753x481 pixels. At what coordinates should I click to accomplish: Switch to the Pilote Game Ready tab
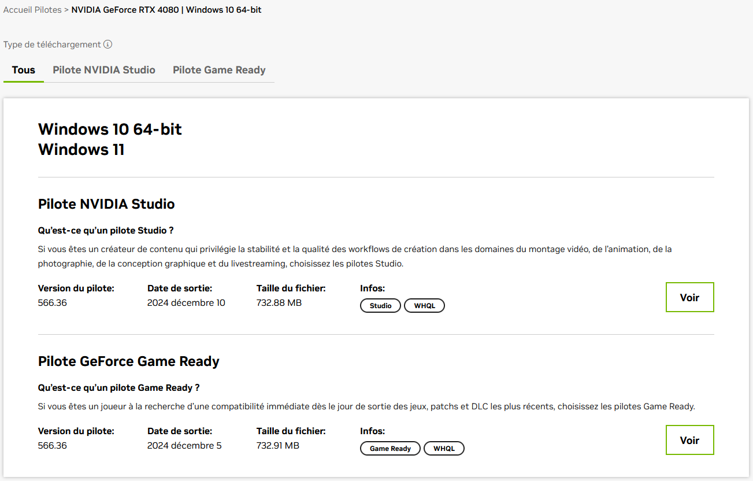coord(219,70)
